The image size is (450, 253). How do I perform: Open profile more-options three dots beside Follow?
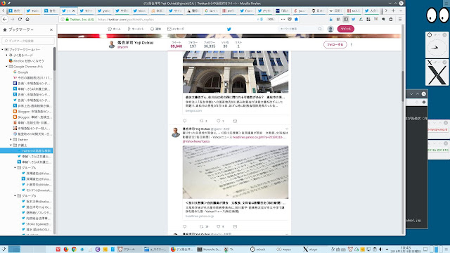tap(352, 44)
